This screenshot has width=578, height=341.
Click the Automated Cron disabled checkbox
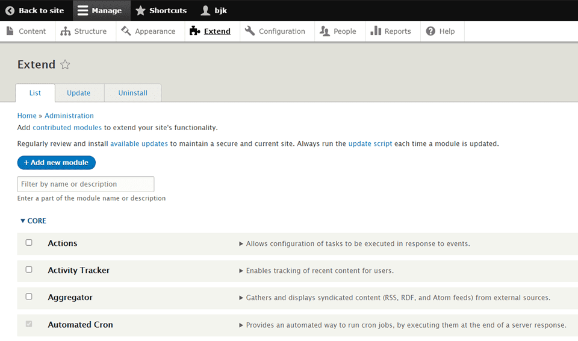29,324
